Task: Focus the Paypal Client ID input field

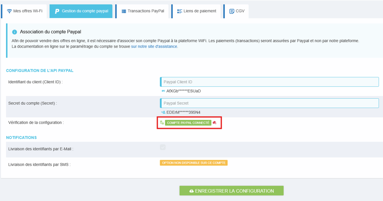Action: 269,82
